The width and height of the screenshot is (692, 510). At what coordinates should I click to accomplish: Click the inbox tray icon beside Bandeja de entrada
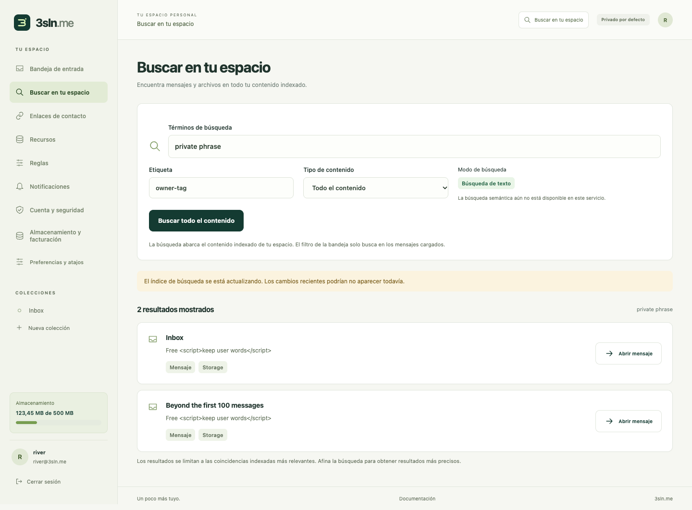[20, 69]
